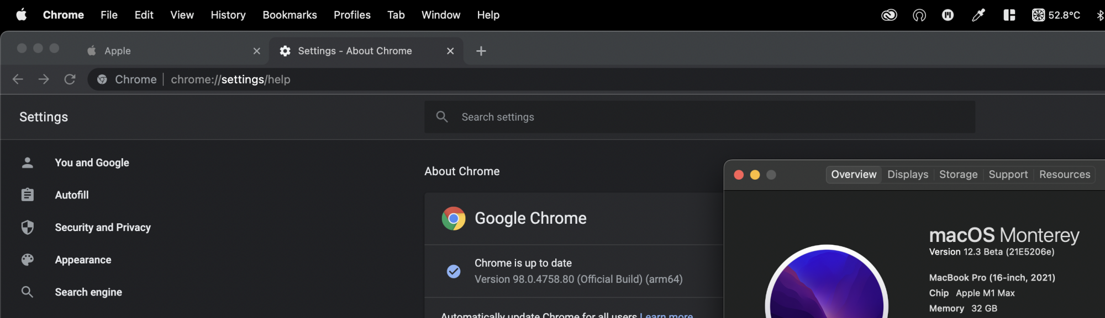
Task: Open You and Google settings
Action: click(92, 163)
